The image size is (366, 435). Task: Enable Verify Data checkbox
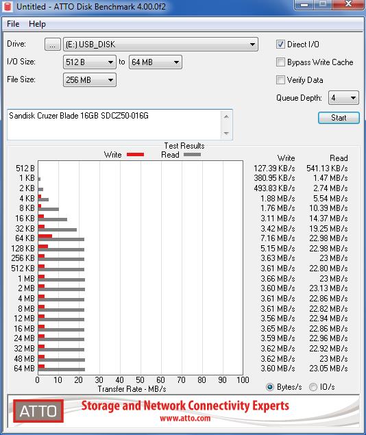(280, 80)
